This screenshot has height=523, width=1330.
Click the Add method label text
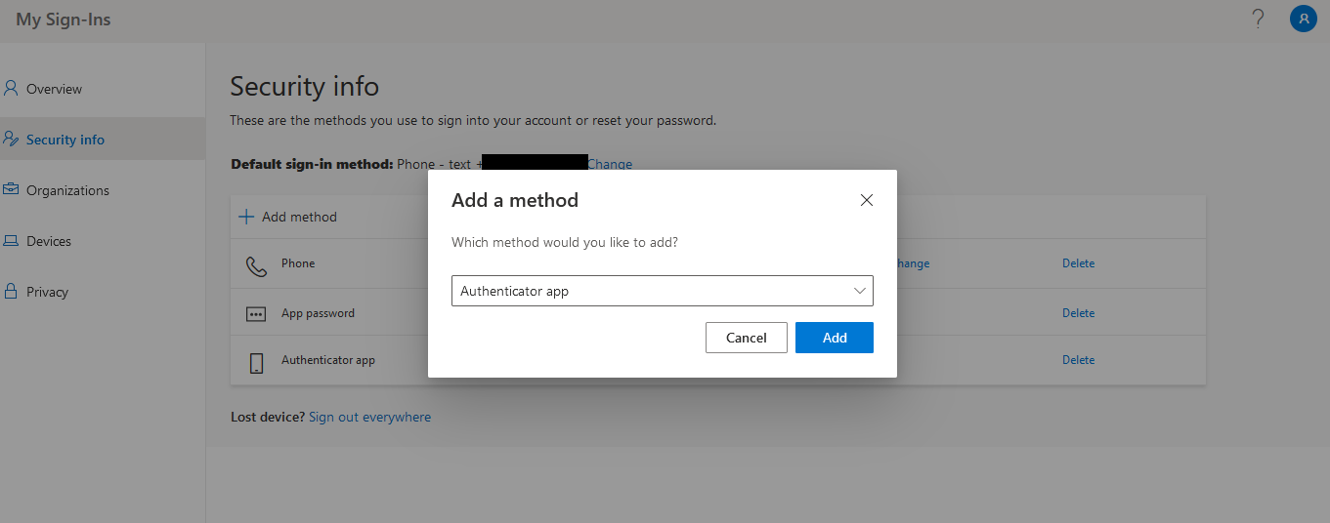click(299, 217)
